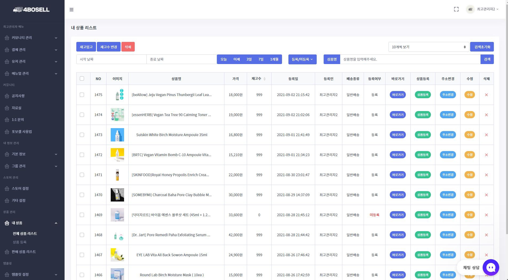
Task: Open the 최고관리자2 account dropdown
Action: point(487,9)
